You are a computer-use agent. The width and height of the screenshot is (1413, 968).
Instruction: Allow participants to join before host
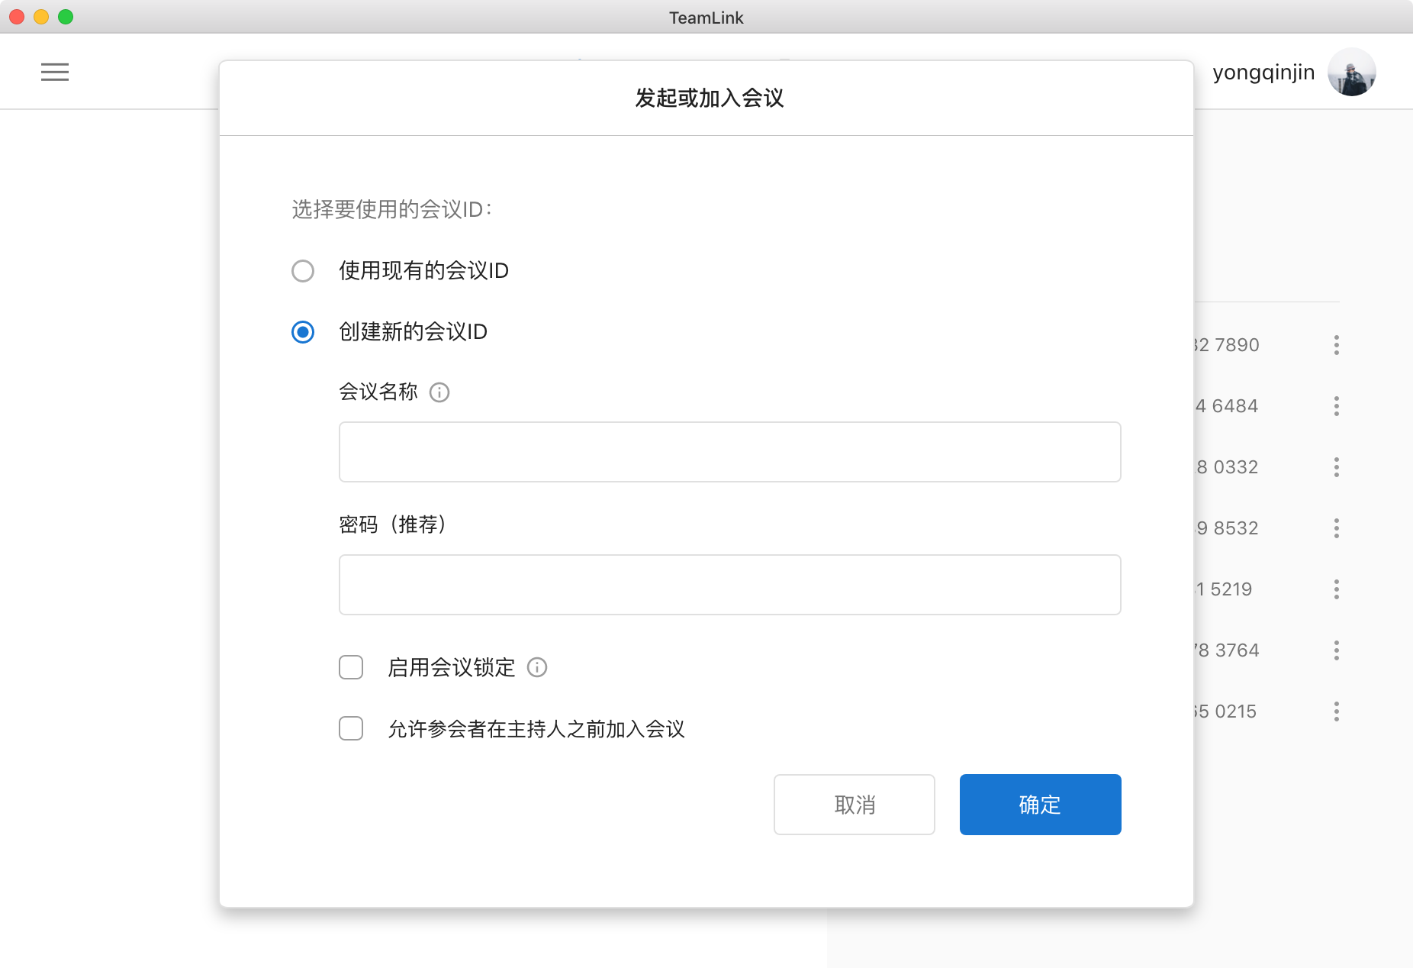(x=351, y=729)
